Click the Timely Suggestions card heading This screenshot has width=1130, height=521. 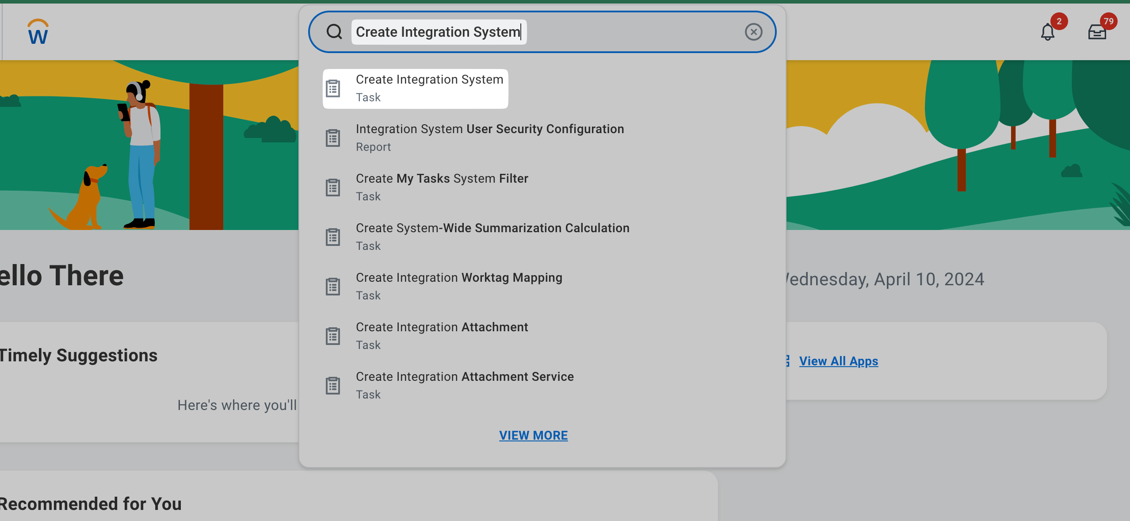tap(79, 356)
